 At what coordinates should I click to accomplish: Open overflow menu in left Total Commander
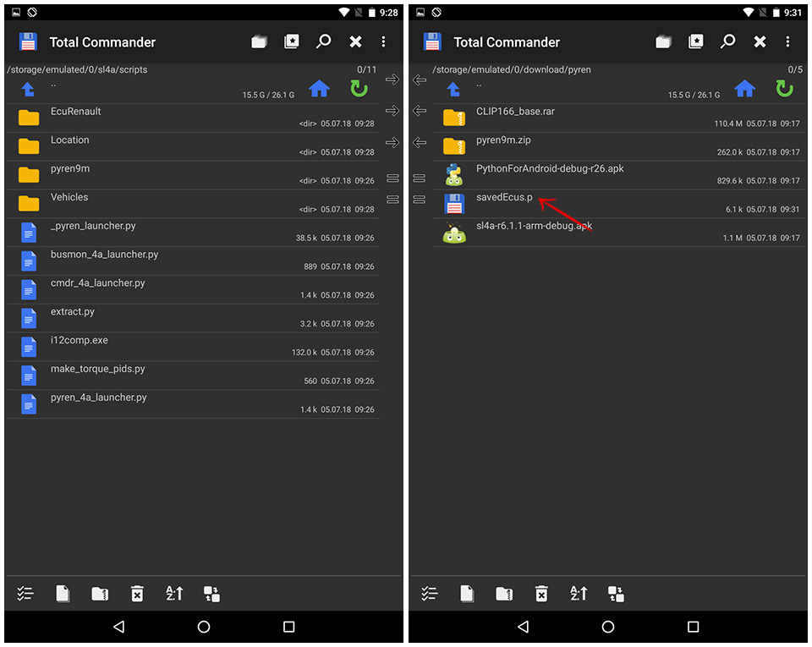pyautogui.click(x=383, y=42)
